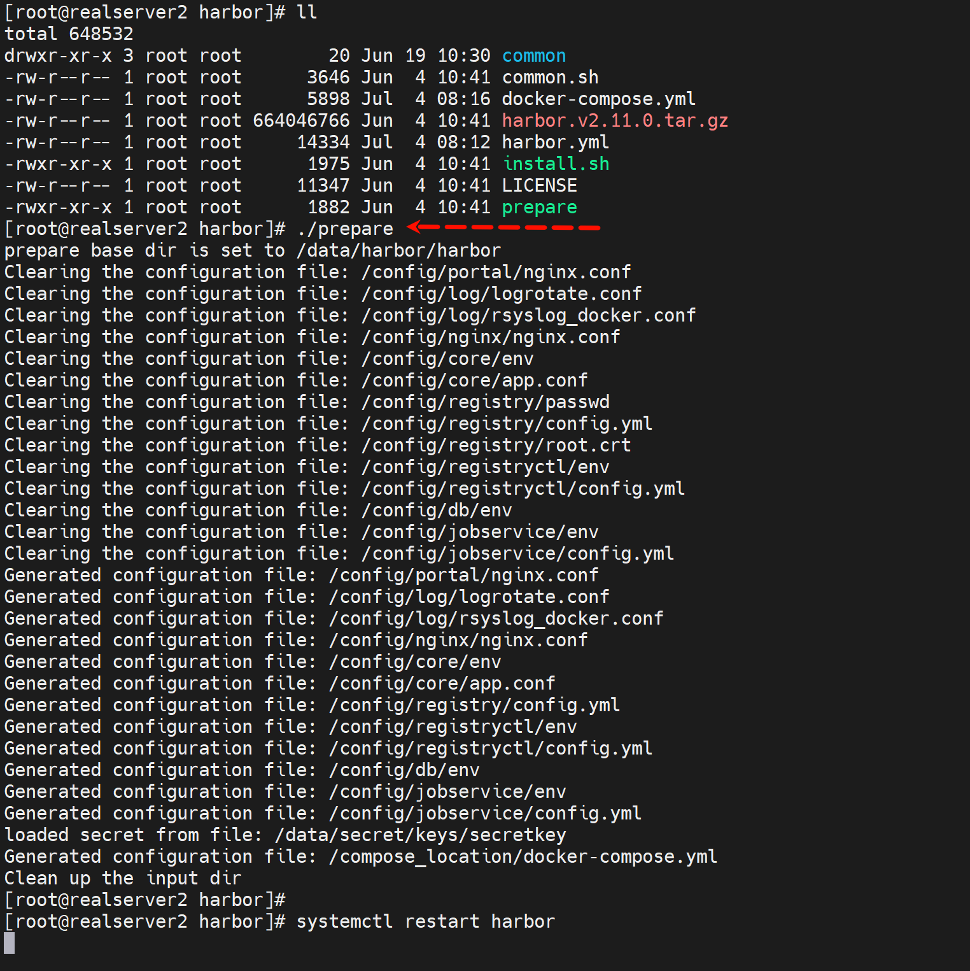The width and height of the screenshot is (970, 971).
Task: Click the docker-compose.yml entry in listing
Action: coord(598,99)
